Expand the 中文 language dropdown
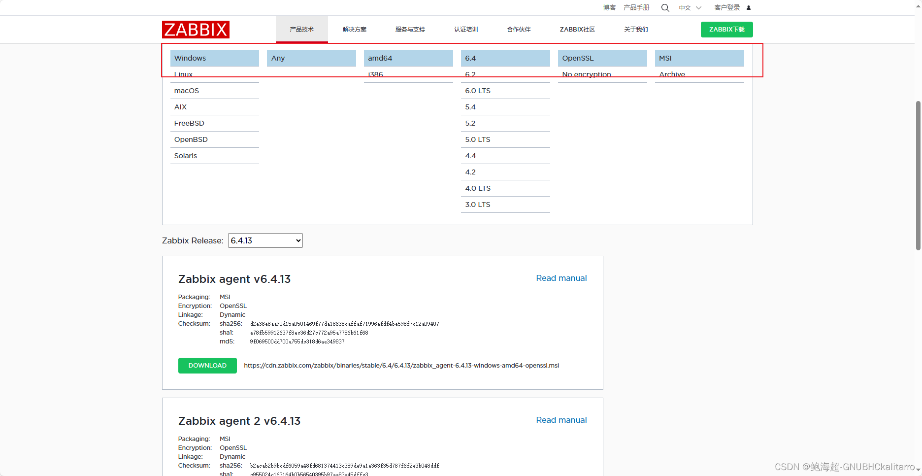The height and width of the screenshot is (476, 922). pos(690,8)
